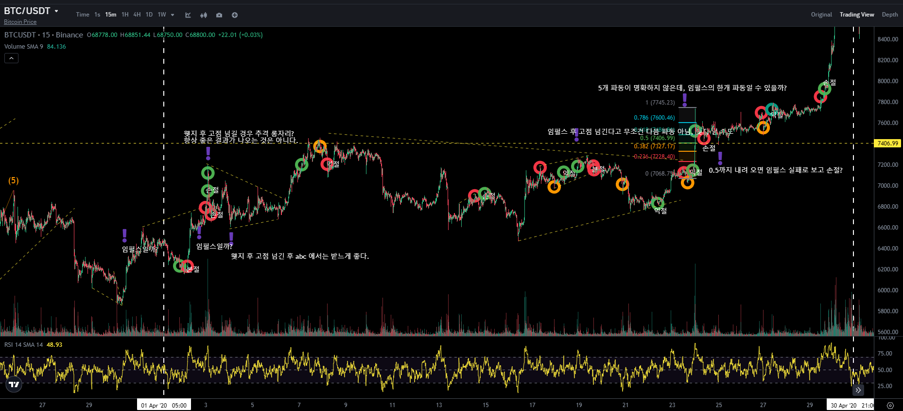Image resolution: width=903 pixels, height=411 pixels.
Task: Select the 1W interval
Action: tap(162, 15)
